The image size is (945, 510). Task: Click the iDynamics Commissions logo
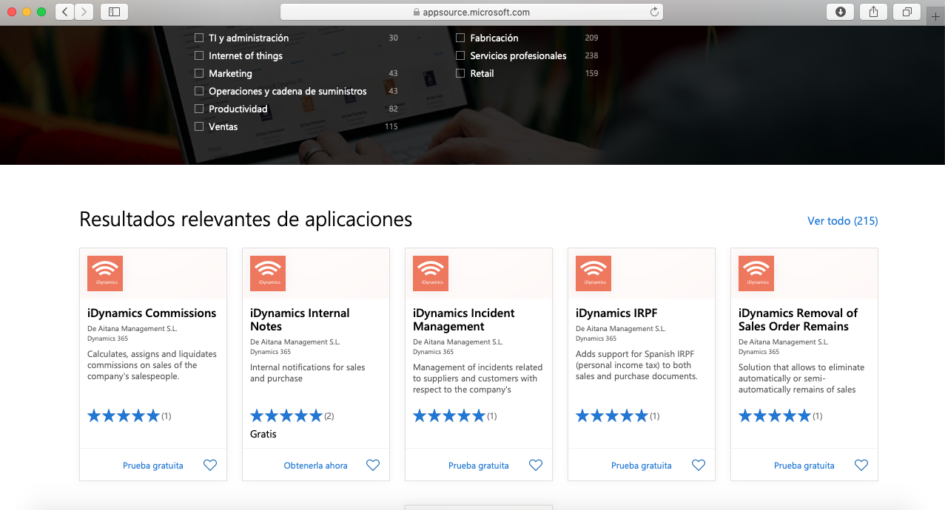[105, 273]
